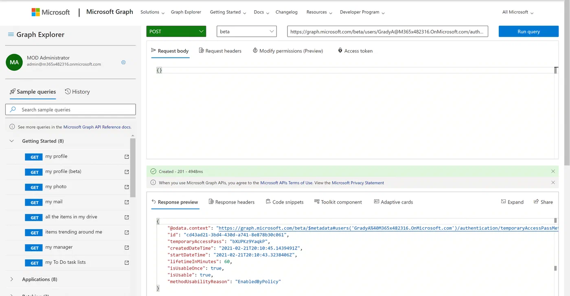Open the Developer Program menu
The image size is (570, 296).
point(362,12)
